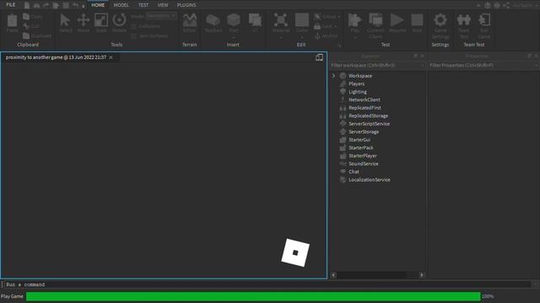This screenshot has width=540, height=303.
Task: Click the UI insert icon
Action: pos(255,20)
